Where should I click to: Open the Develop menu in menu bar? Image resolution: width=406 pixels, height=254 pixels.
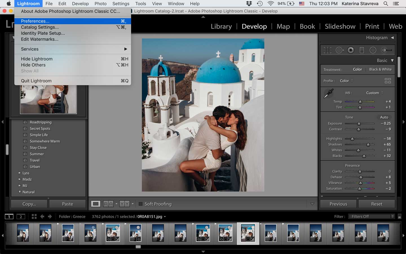point(80,4)
